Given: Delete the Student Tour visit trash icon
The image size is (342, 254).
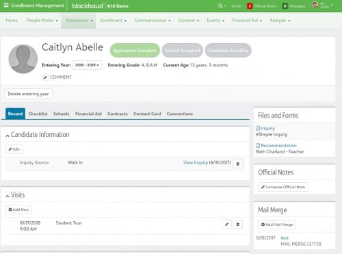Looking at the screenshot, I should [238, 225].
